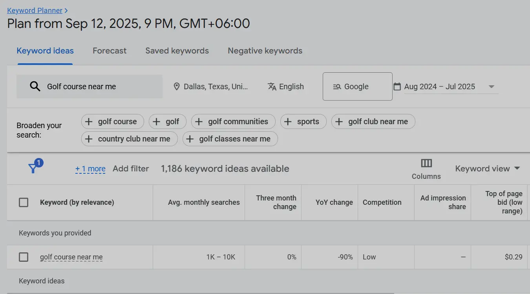Viewport: 530px width, 294px height.
Task: Open the Aug 2024 – Jul 2025 date dropdown
Action: (x=492, y=86)
